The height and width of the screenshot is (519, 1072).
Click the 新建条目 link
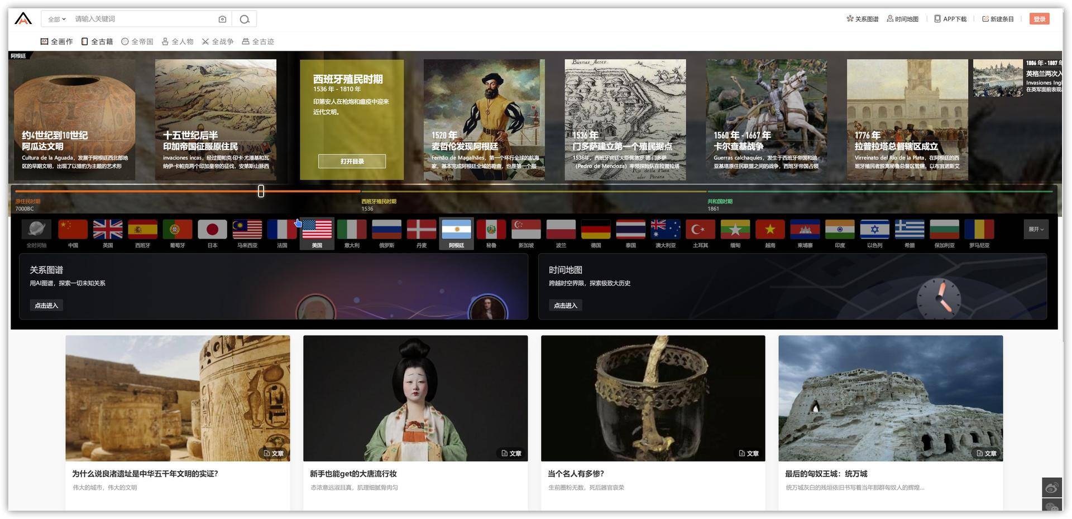click(998, 19)
